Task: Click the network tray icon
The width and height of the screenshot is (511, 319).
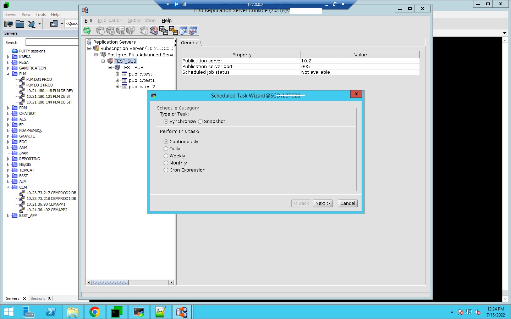Action: pos(469,312)
